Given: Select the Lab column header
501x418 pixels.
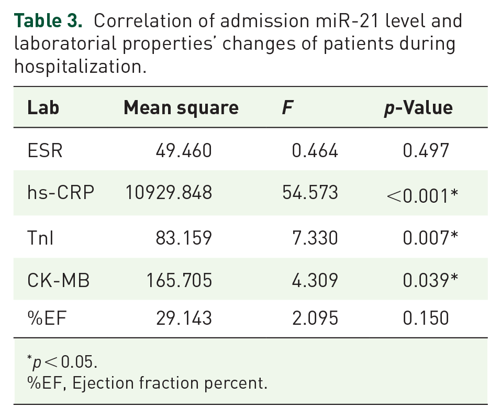Looking at the screenshot, I should tap(43, 107).
